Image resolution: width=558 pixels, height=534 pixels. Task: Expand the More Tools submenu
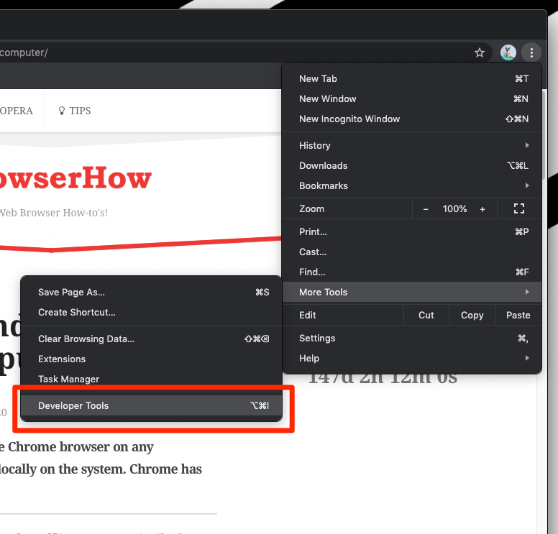pos(412,292)
